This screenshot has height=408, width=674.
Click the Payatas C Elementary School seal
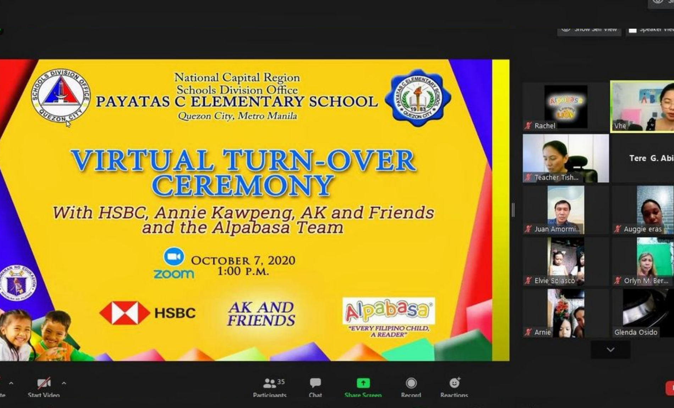click(x=418, y=98)
